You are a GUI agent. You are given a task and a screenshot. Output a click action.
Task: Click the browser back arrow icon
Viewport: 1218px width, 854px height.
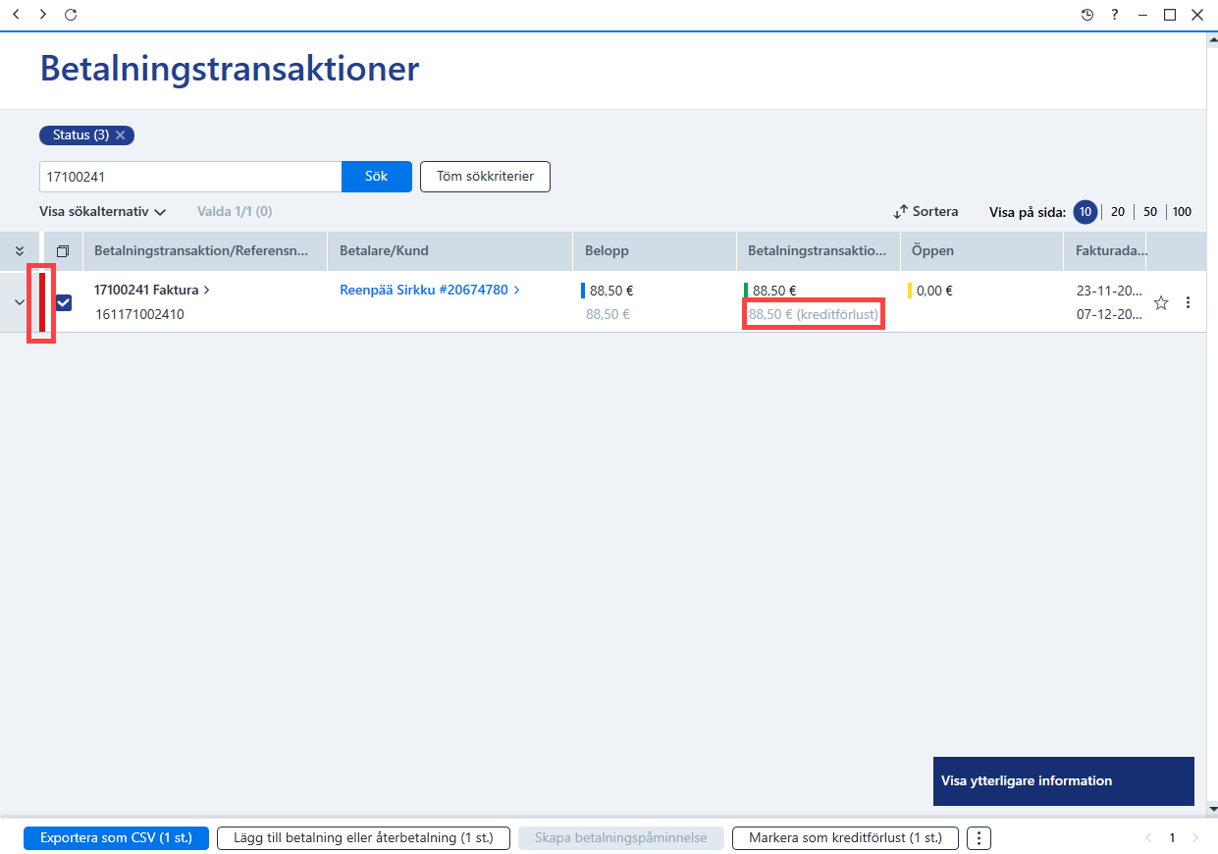16,15
